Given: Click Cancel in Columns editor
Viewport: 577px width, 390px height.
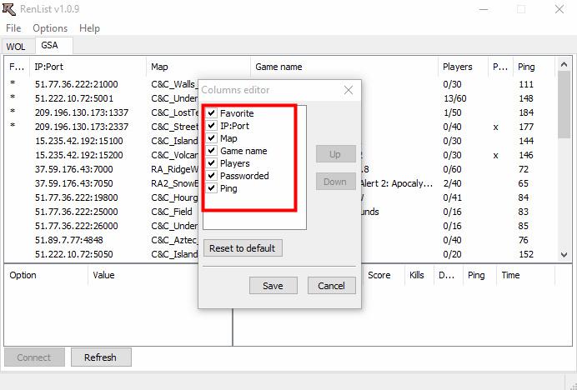Looking at the screenshot, I should [331, 286].
